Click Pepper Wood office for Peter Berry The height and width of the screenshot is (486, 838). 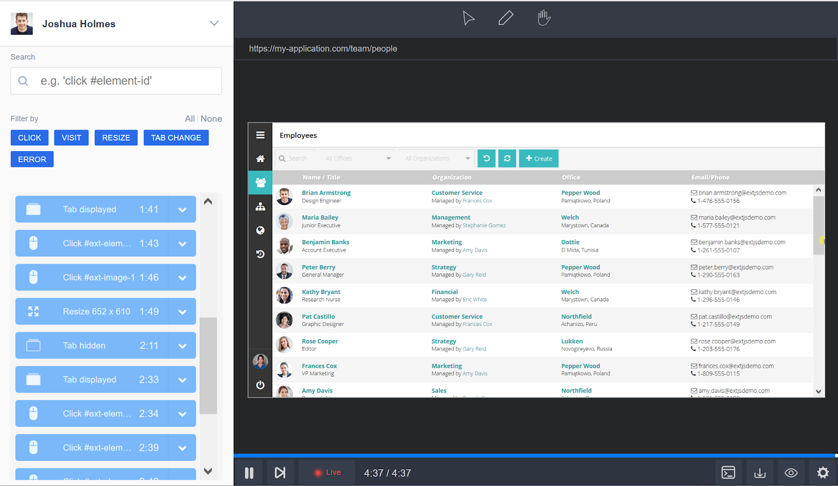(580, 267)
